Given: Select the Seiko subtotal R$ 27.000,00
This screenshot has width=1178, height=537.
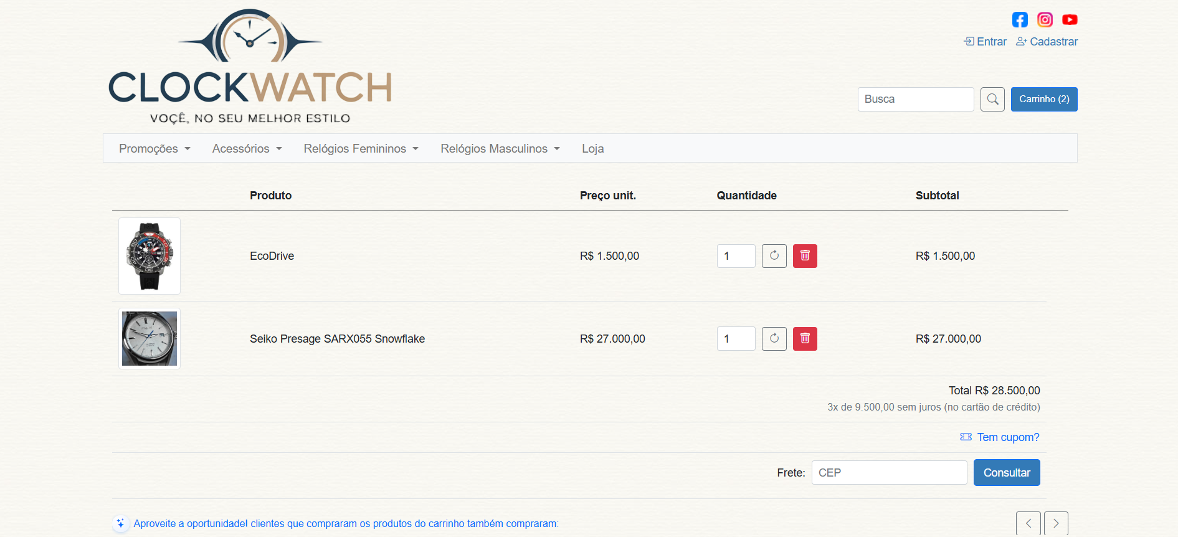Looking at the screenshot, I should point(948,339).
